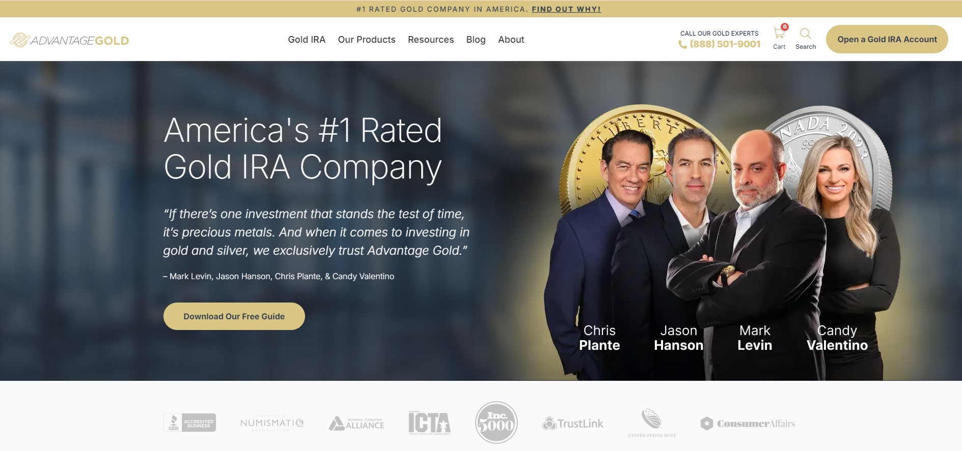Click the Inc. 5000 badge
Image resolution: width=962 pixels, height=451 pixels.
[496, 423]
